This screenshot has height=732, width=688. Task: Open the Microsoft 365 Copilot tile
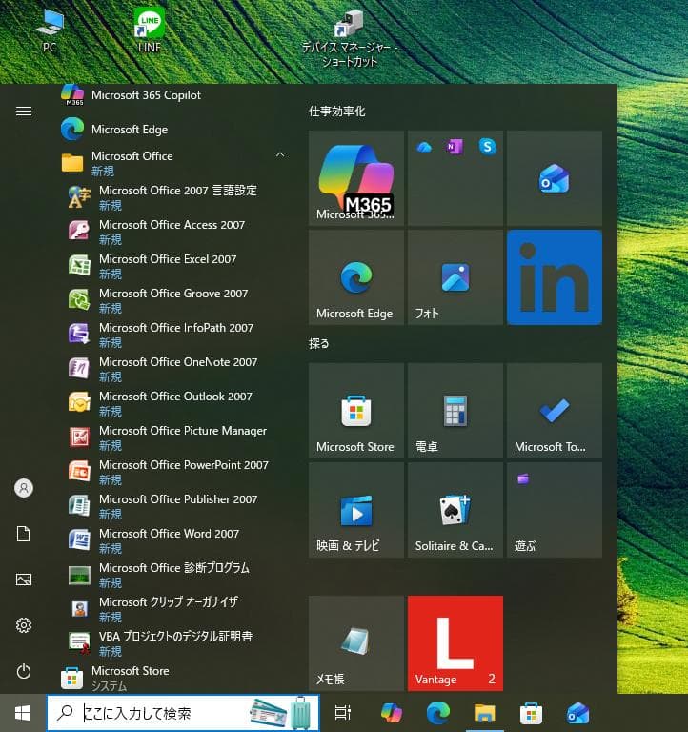pos(356,178)
